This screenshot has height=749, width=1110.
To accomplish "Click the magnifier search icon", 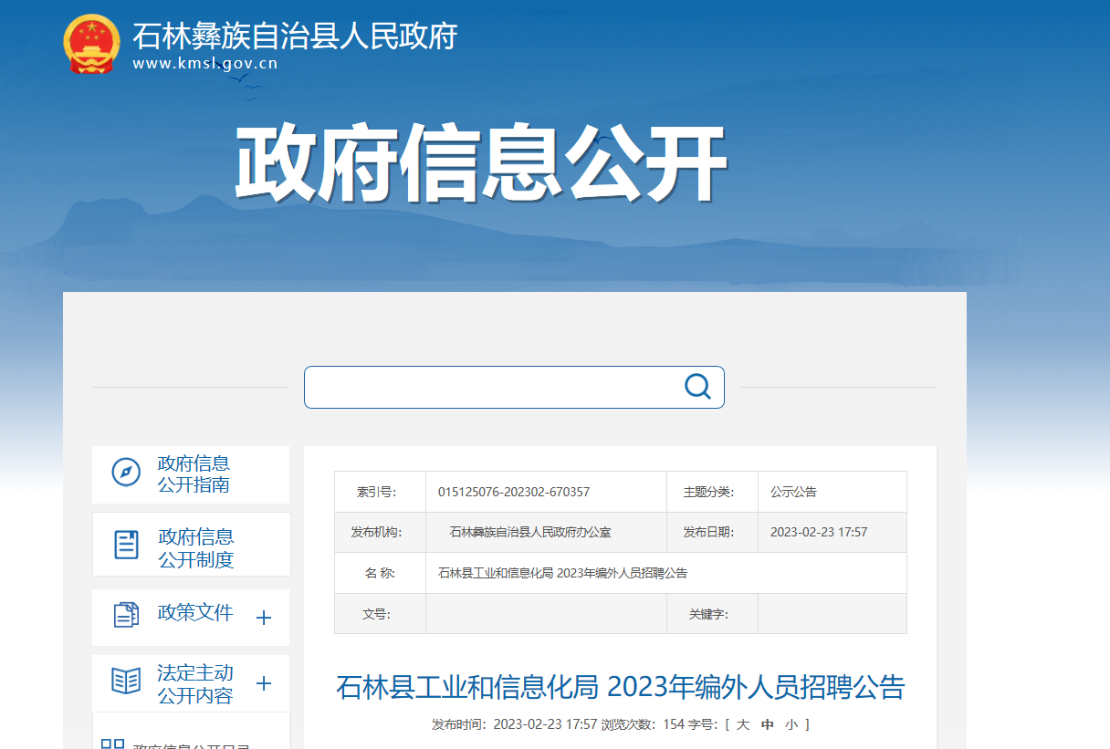I will pyautogui.click(x=697, y=387).
